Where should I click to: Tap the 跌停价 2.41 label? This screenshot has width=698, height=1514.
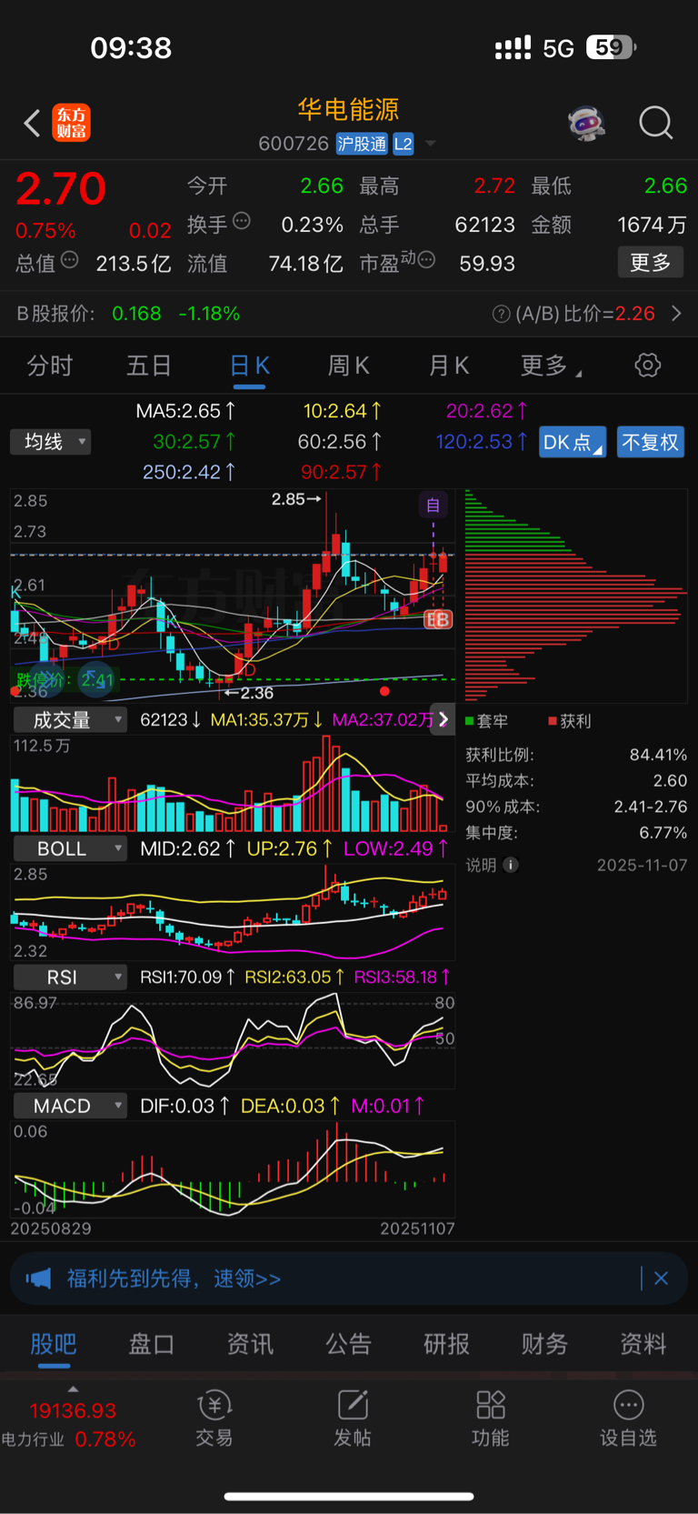point(65,679)
